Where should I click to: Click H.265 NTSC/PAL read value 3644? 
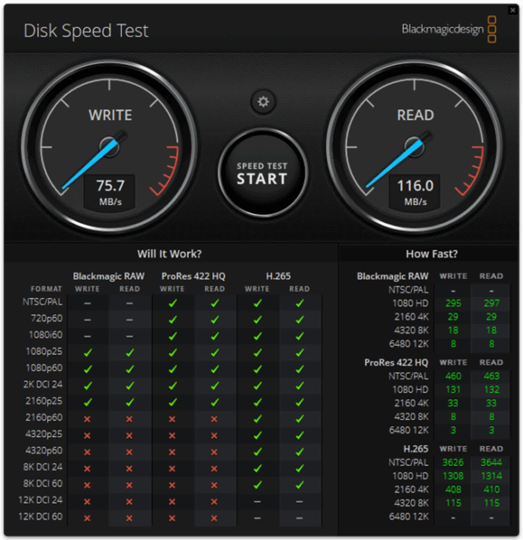click(x=491, y=463)
